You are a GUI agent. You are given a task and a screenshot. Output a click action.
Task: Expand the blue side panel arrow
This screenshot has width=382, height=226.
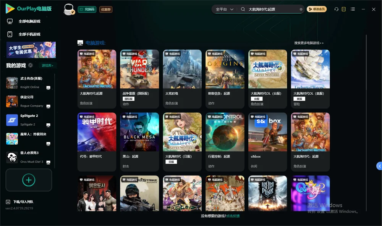[x=379, y=166]
